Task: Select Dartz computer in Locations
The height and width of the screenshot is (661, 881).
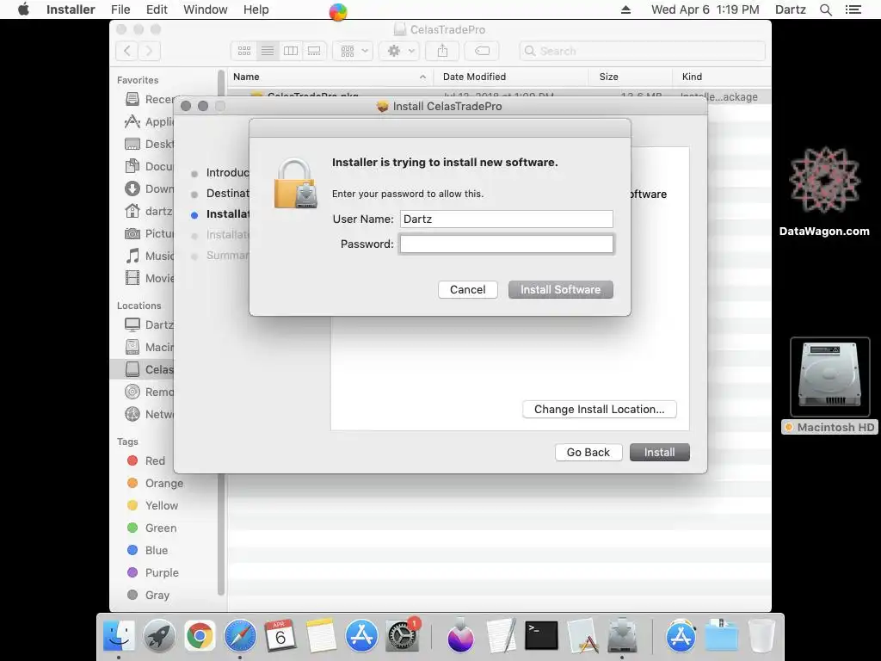Action: (x=150, y=324)
